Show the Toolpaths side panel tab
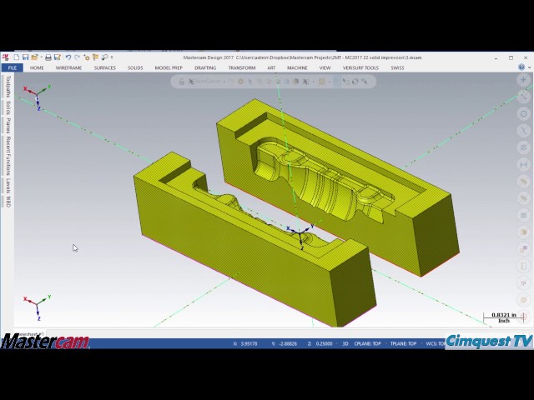The image size is (534, 400). 8,87
